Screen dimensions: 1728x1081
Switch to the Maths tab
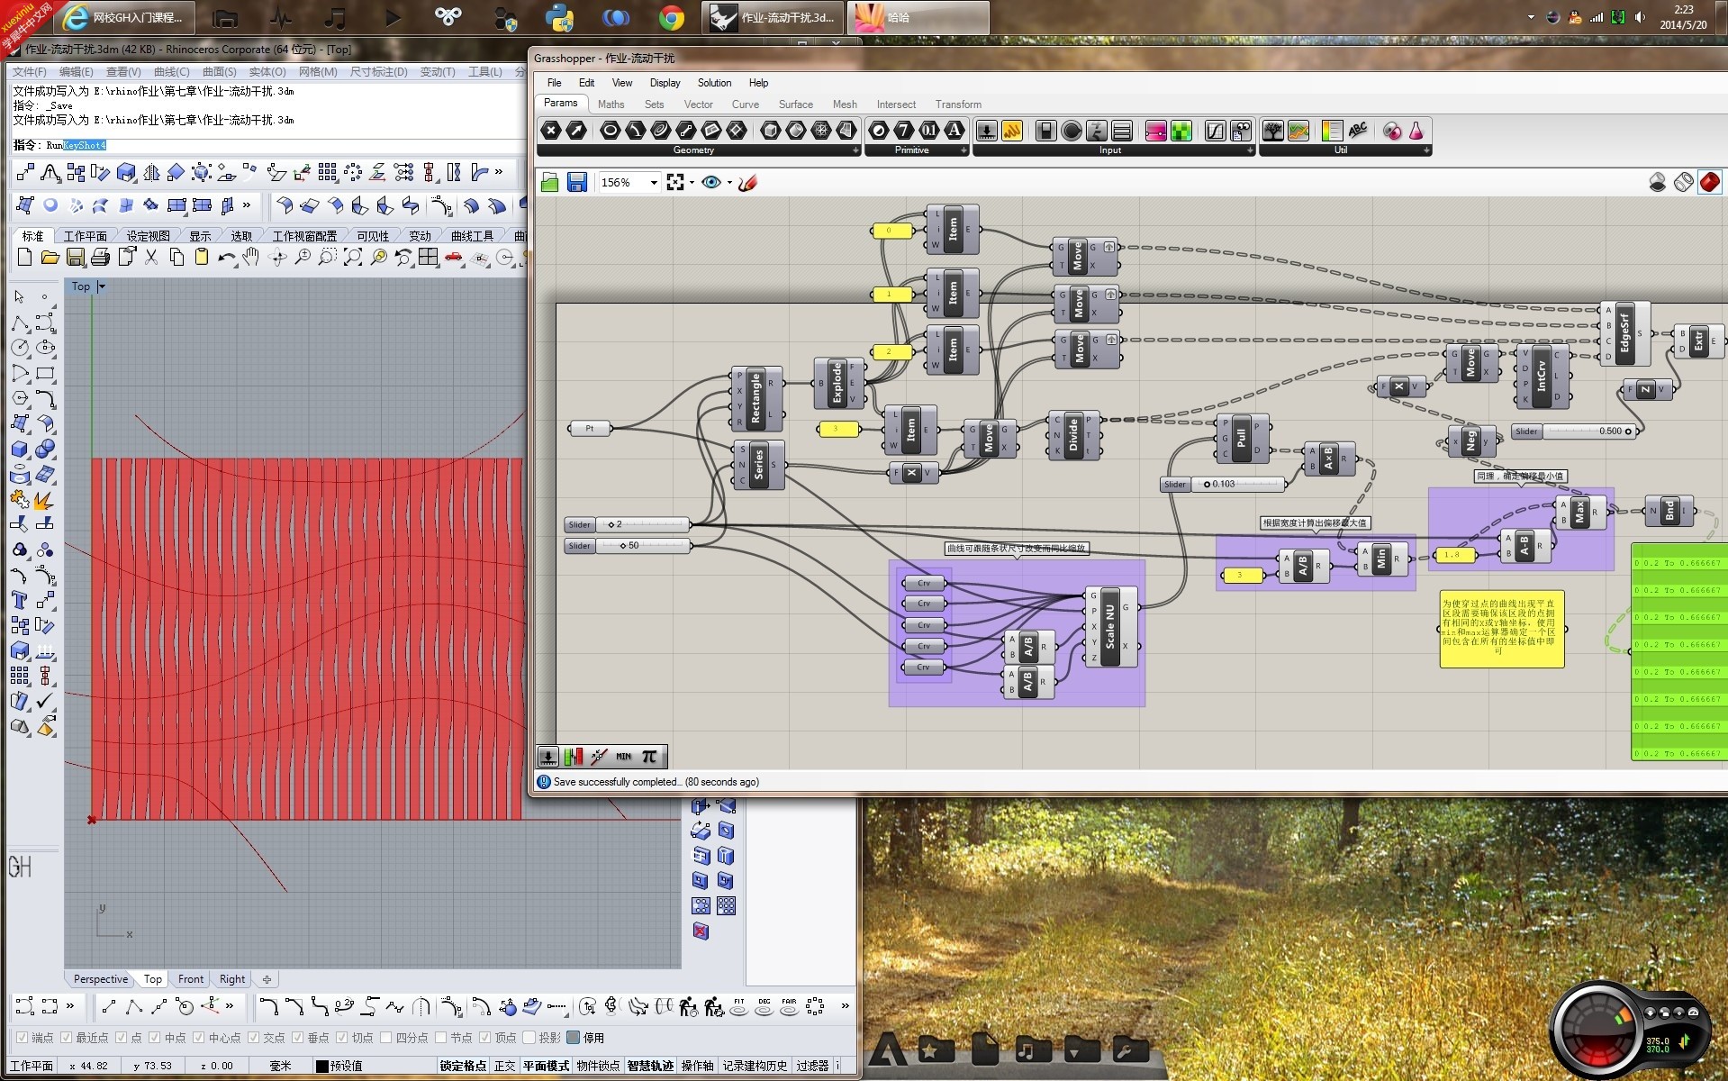point(611,104)
